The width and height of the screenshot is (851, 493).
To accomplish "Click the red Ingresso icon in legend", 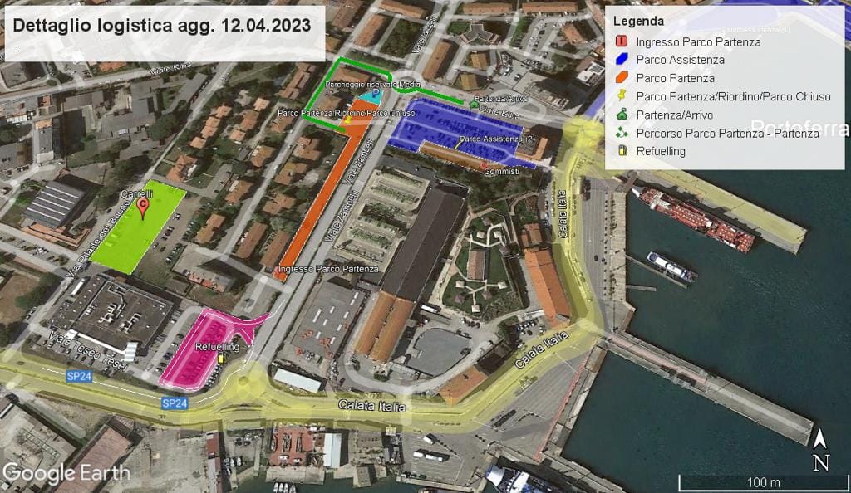I will (x=621, y=41).
